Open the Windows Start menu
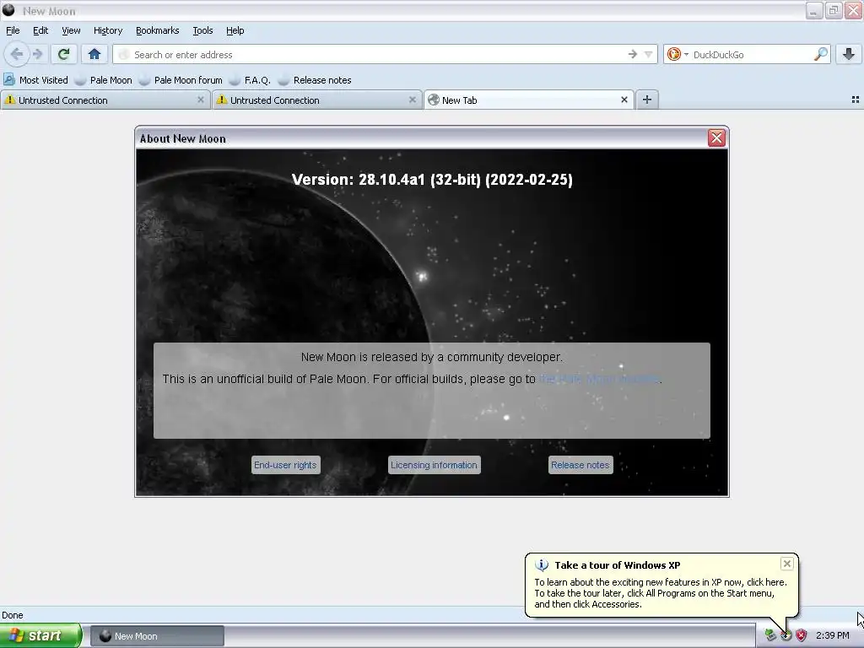864x648 pixels. 40,636
